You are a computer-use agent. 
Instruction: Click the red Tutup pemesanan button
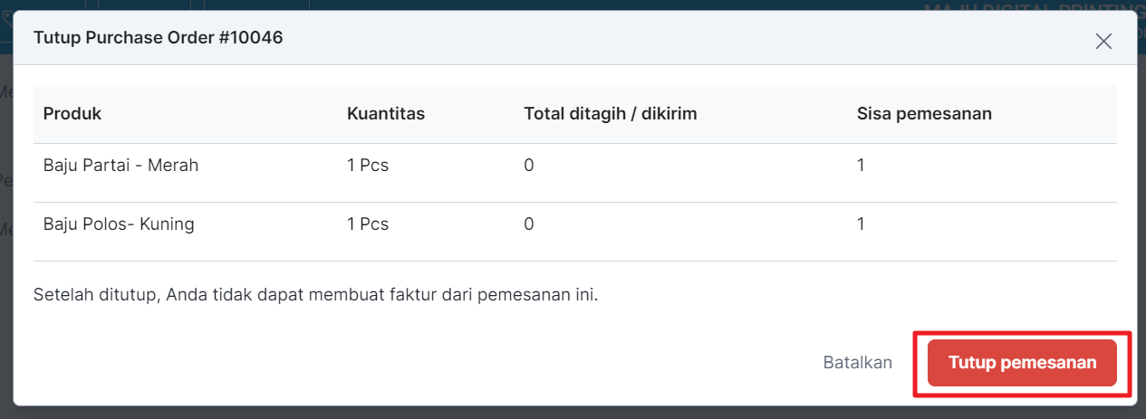1022,363
